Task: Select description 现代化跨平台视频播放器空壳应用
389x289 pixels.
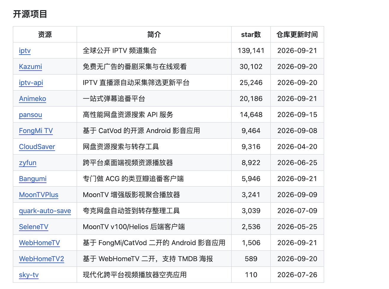Action: (135, 275)
